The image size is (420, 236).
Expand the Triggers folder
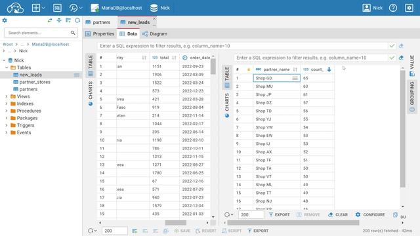tap(7, 125)
